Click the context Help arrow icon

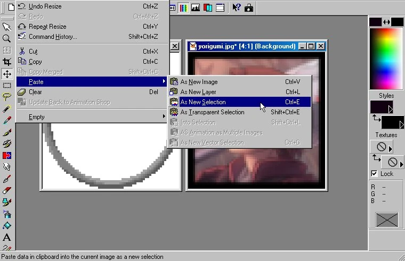236,8
